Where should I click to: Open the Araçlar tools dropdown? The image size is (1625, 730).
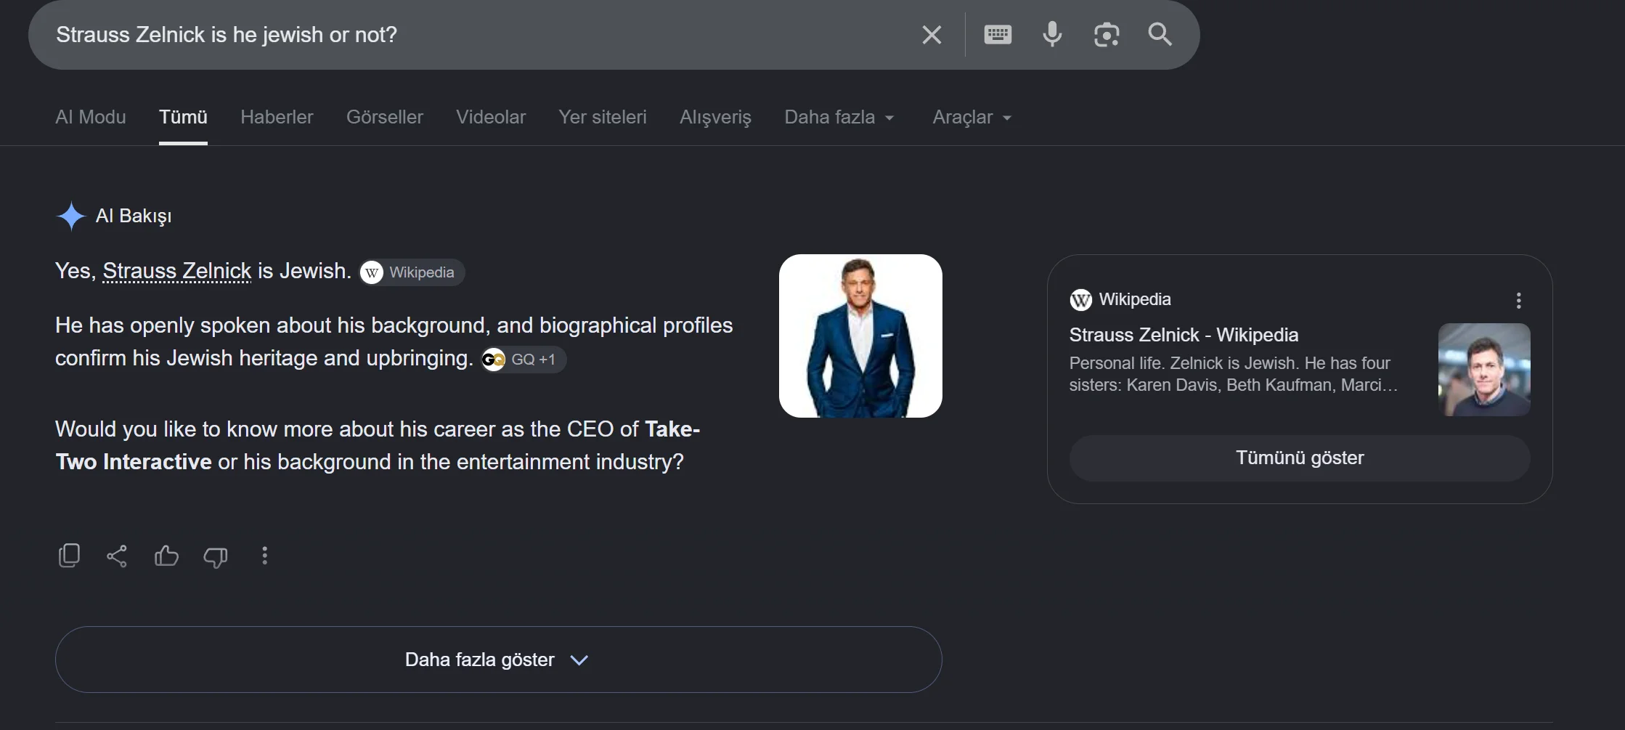(x=972, y=117)
